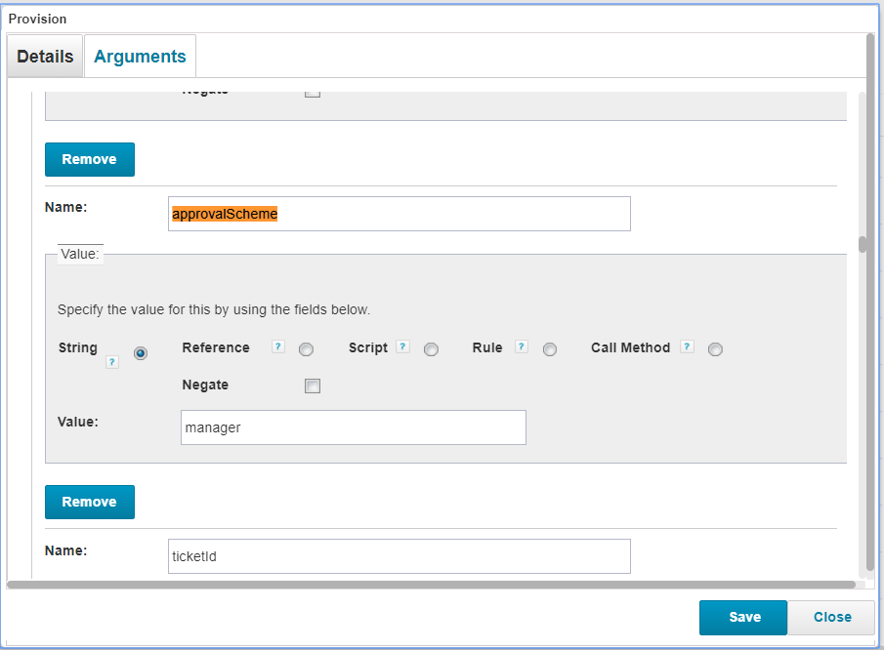The height and width of the screenshot is (650, 884).
Task: Click the help icon beside String
Action: click(x=112, y=362)
